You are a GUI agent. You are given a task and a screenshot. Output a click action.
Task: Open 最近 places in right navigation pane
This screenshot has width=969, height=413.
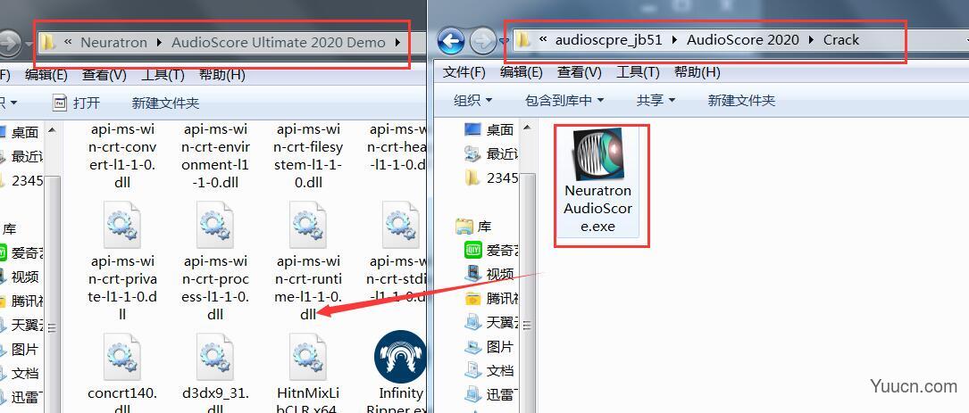point(490,153)
